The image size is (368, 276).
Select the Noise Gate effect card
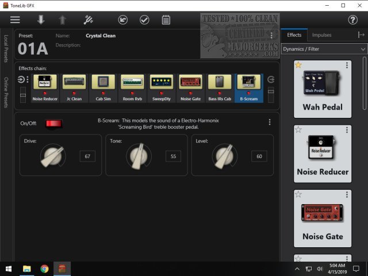tap(323, 218)
